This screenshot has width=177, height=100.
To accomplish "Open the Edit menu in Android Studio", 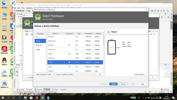I will pos(19,8).
